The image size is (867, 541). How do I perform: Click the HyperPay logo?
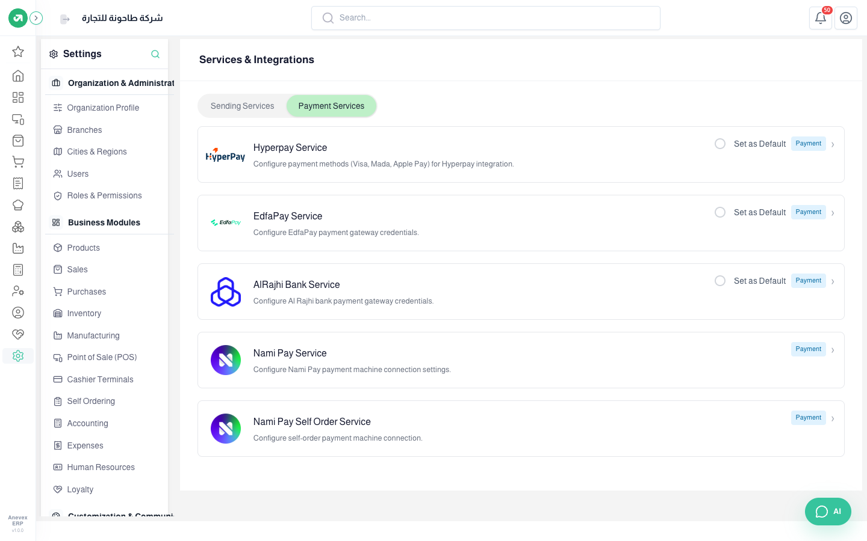(x=225, y=155)
